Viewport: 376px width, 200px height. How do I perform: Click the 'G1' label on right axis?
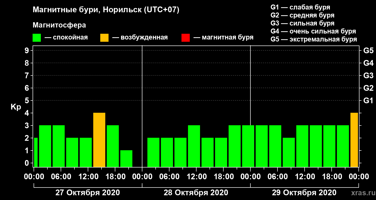pyautogui.click(x=368, y=100)
